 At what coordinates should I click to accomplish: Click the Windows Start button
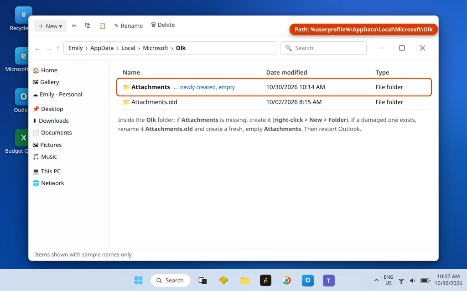(x=138, y=280)
